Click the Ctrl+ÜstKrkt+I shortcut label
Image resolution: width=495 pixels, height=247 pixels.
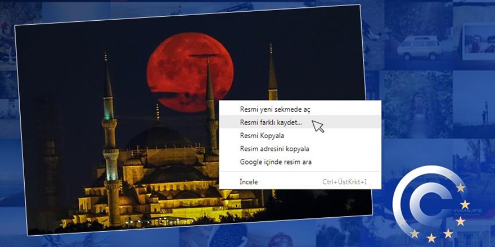pos(344,182)
